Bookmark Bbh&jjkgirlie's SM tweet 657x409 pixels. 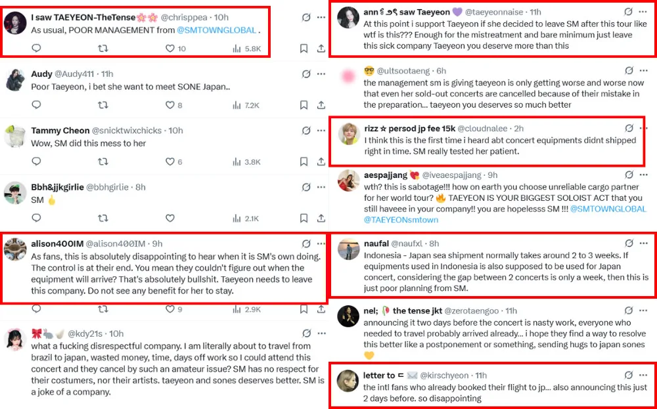[x=304, y=218]
